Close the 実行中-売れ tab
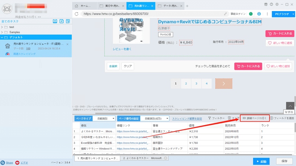This screenshot has width=296, height=166. click(123, 6)
